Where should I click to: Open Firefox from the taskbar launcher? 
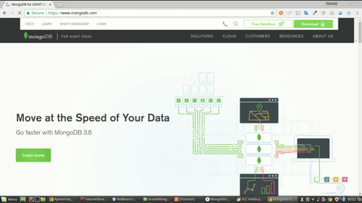click(31, 199)
